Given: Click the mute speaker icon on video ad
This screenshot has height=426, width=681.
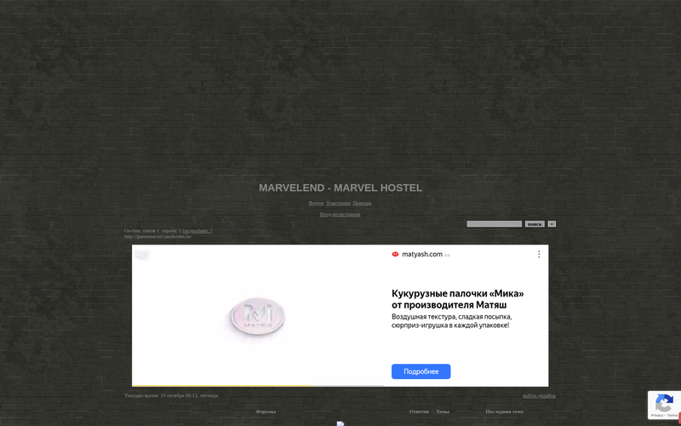Looking at the screenshot, I should (142, 255).
